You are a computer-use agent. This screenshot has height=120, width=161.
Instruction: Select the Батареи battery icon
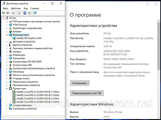[x=10, y=32]
